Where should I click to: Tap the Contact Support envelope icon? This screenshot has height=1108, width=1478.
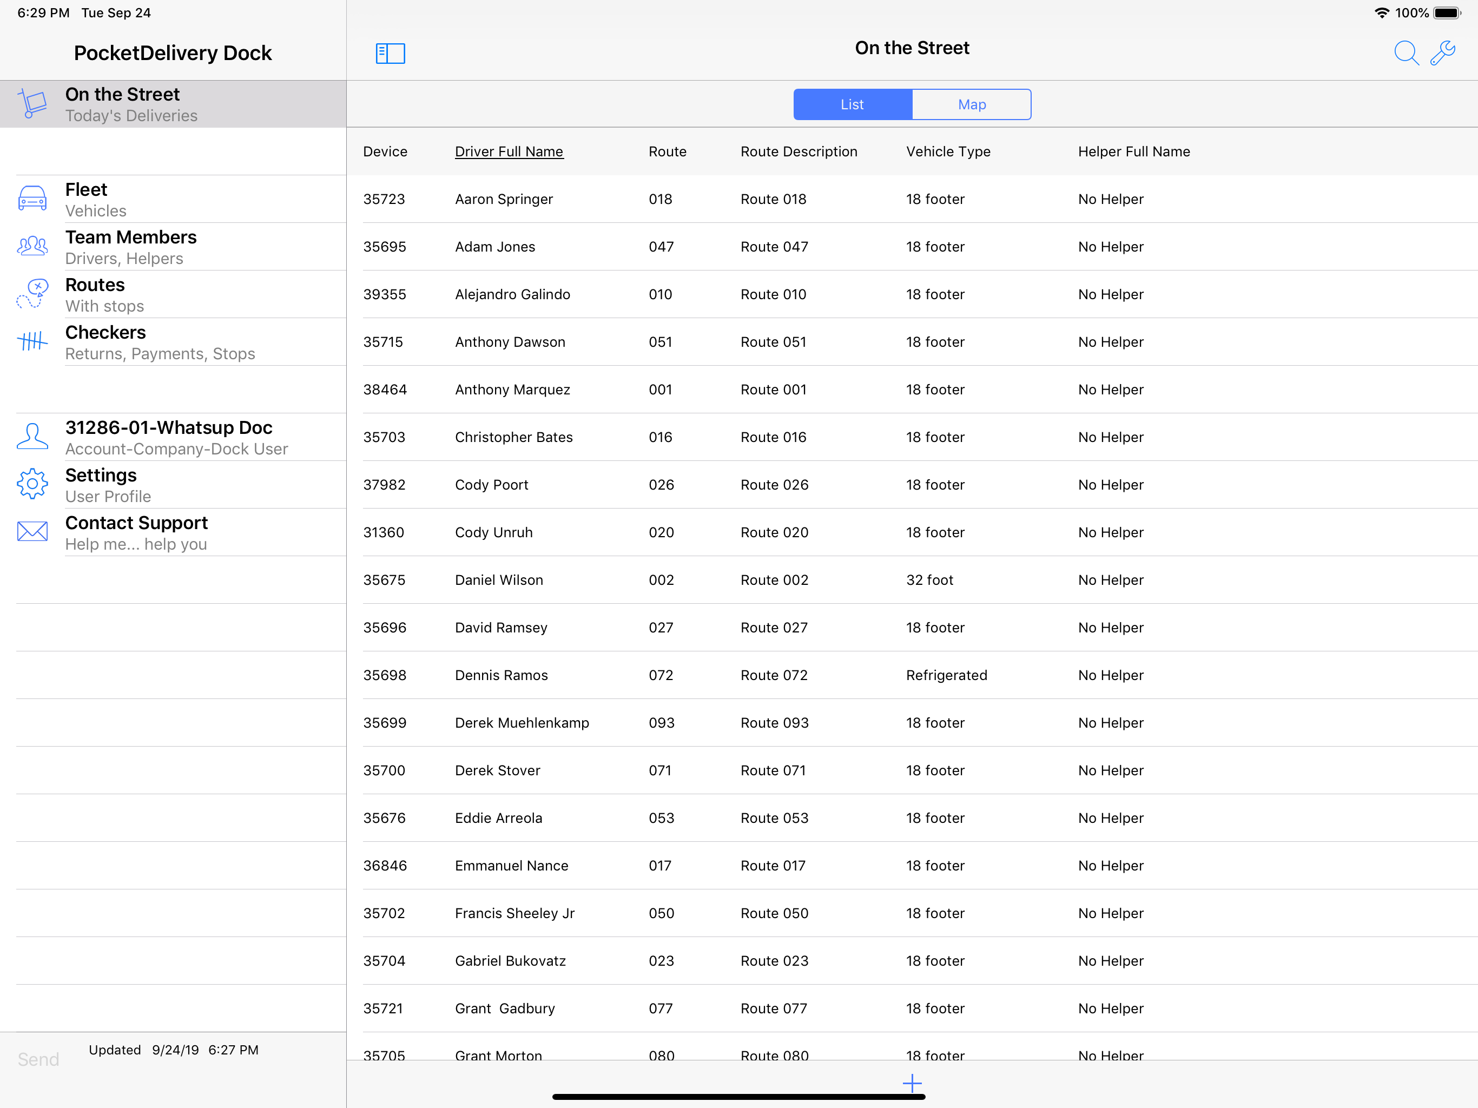(x=32, y=532)
